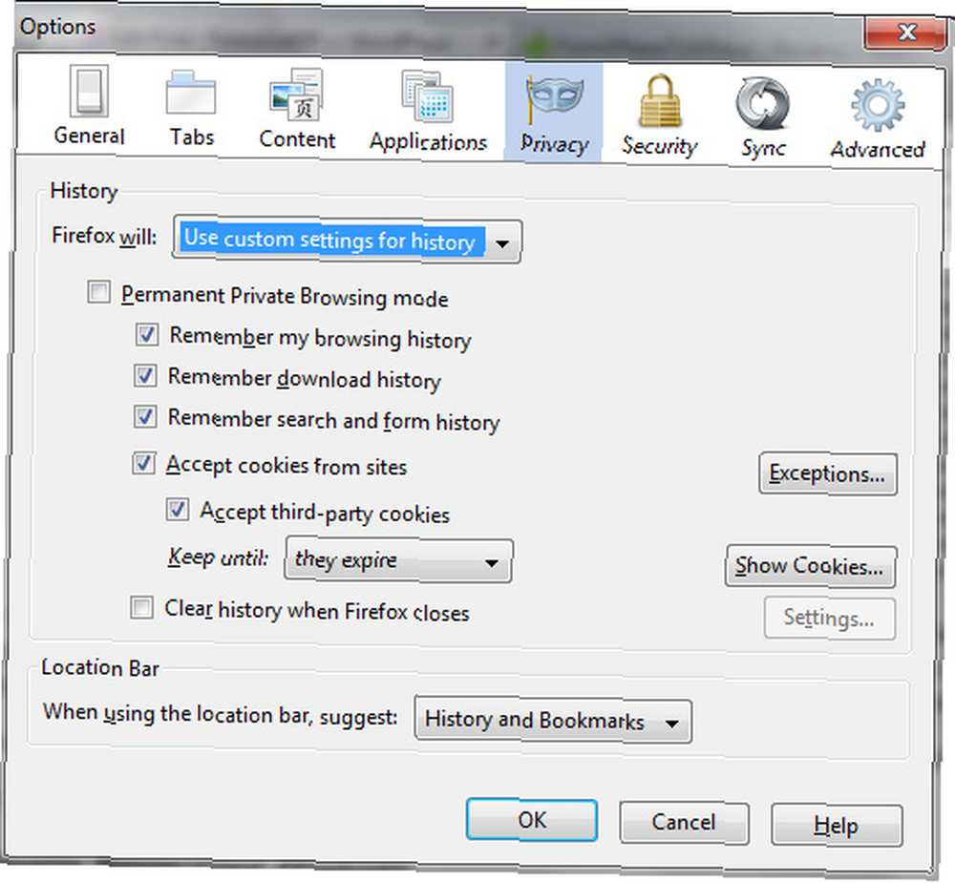Click the Location Bar group heading
This screenshot has height=883, width=955.
(x=100, y=668)
